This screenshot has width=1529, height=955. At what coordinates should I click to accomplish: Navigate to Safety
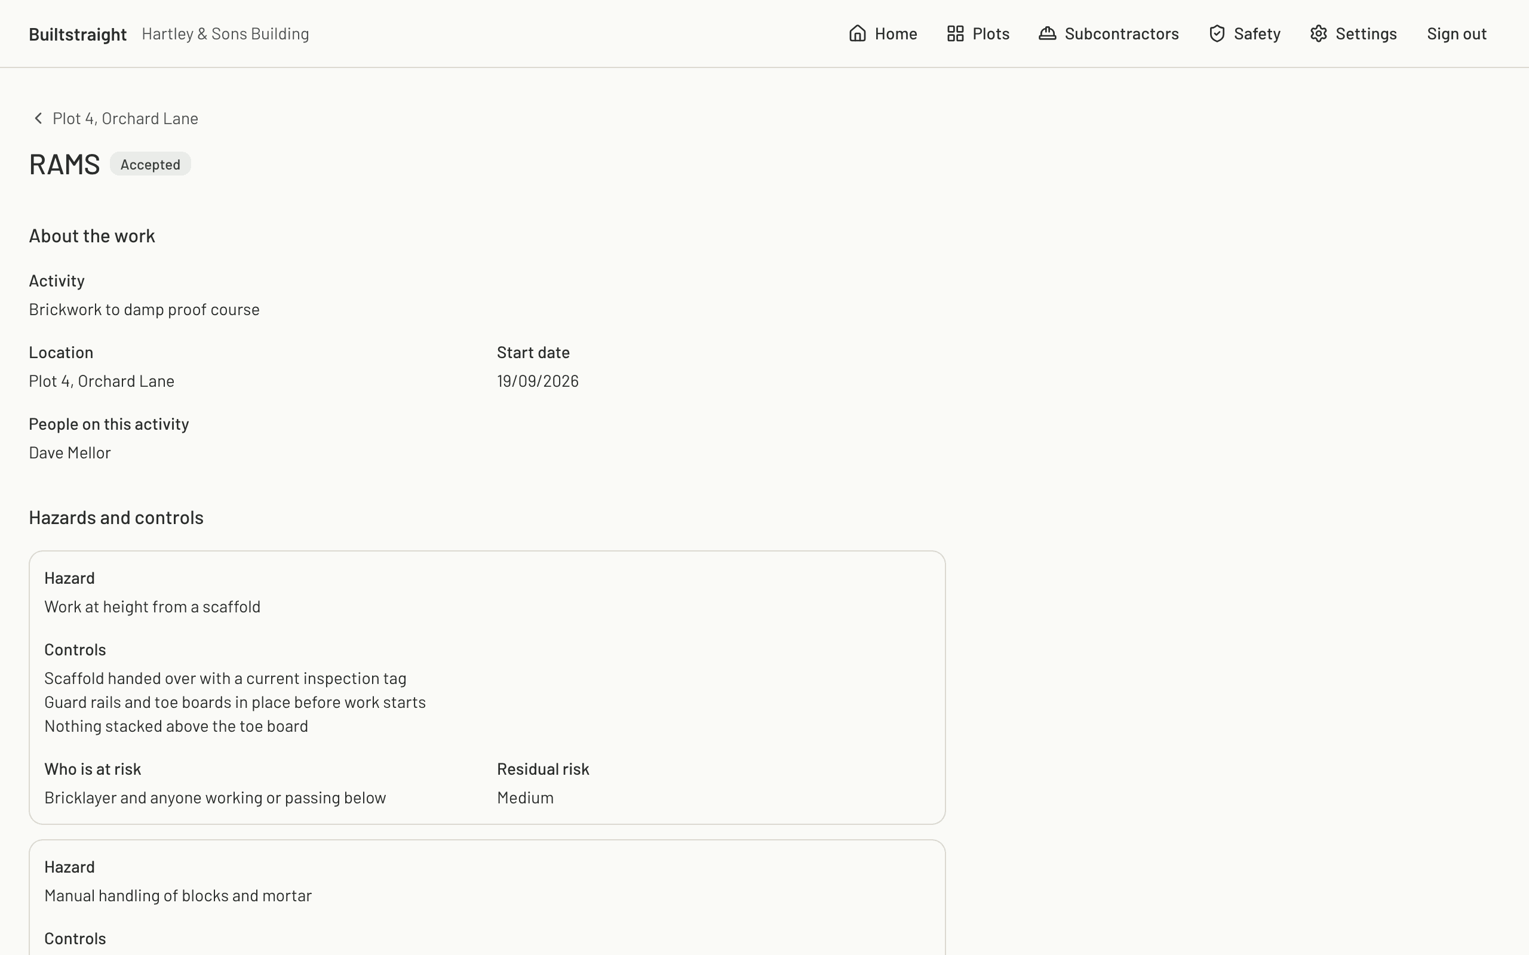click(1244, 33)
